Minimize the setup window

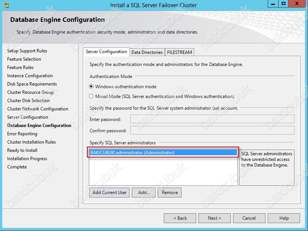273,4
